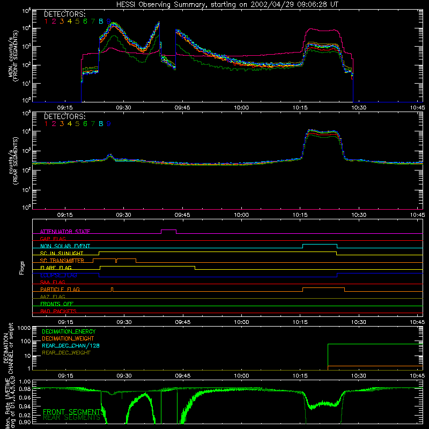Click the 10:30 time label under decimation panel
Image resolution: width=429 pixels, height=429 pixels.
pos(359,376)
